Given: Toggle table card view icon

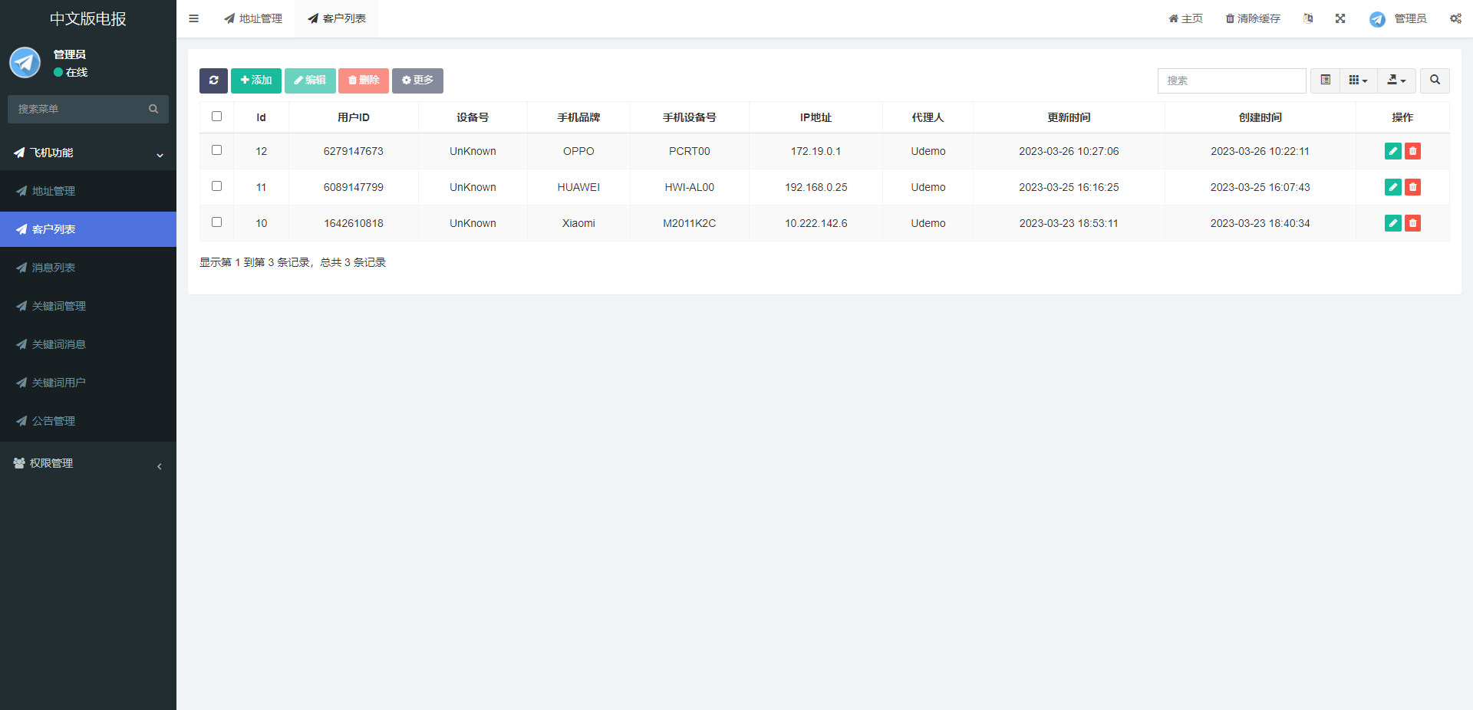Looking at the screenshot, I should [1325, 81].
